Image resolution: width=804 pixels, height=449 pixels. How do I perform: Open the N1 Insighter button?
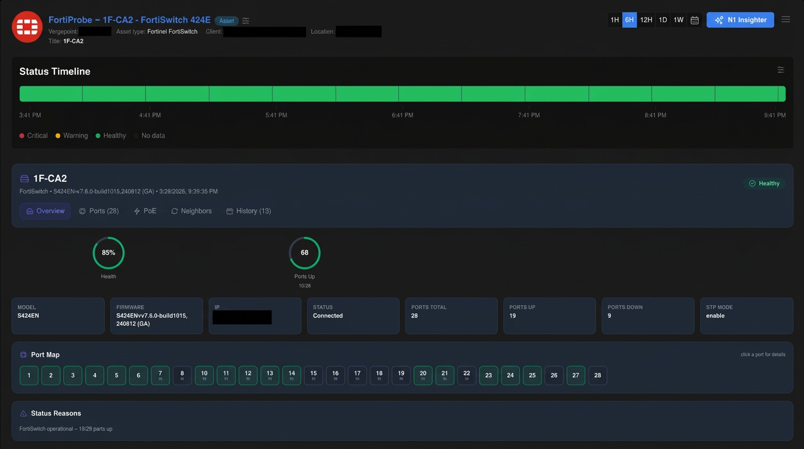pos(740,19)
